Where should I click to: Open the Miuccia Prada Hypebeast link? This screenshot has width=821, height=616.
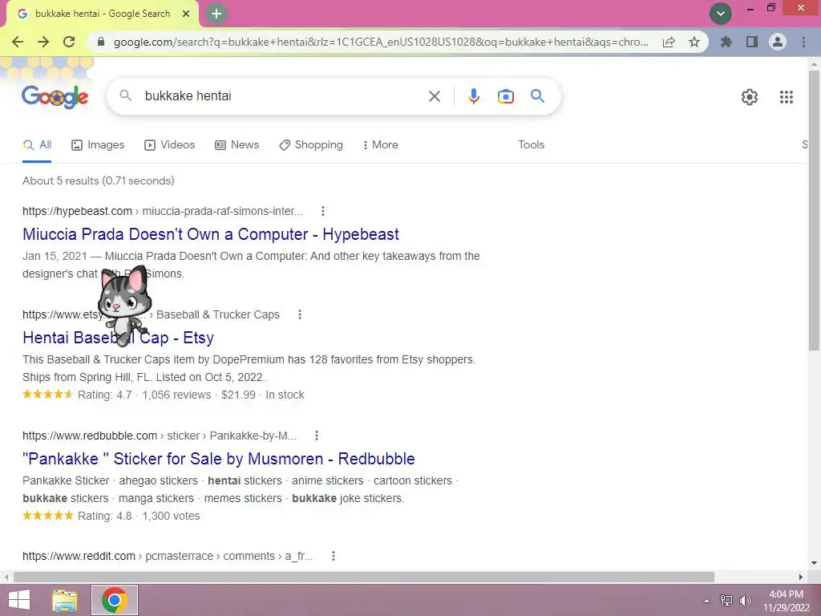tap(211, 234)
